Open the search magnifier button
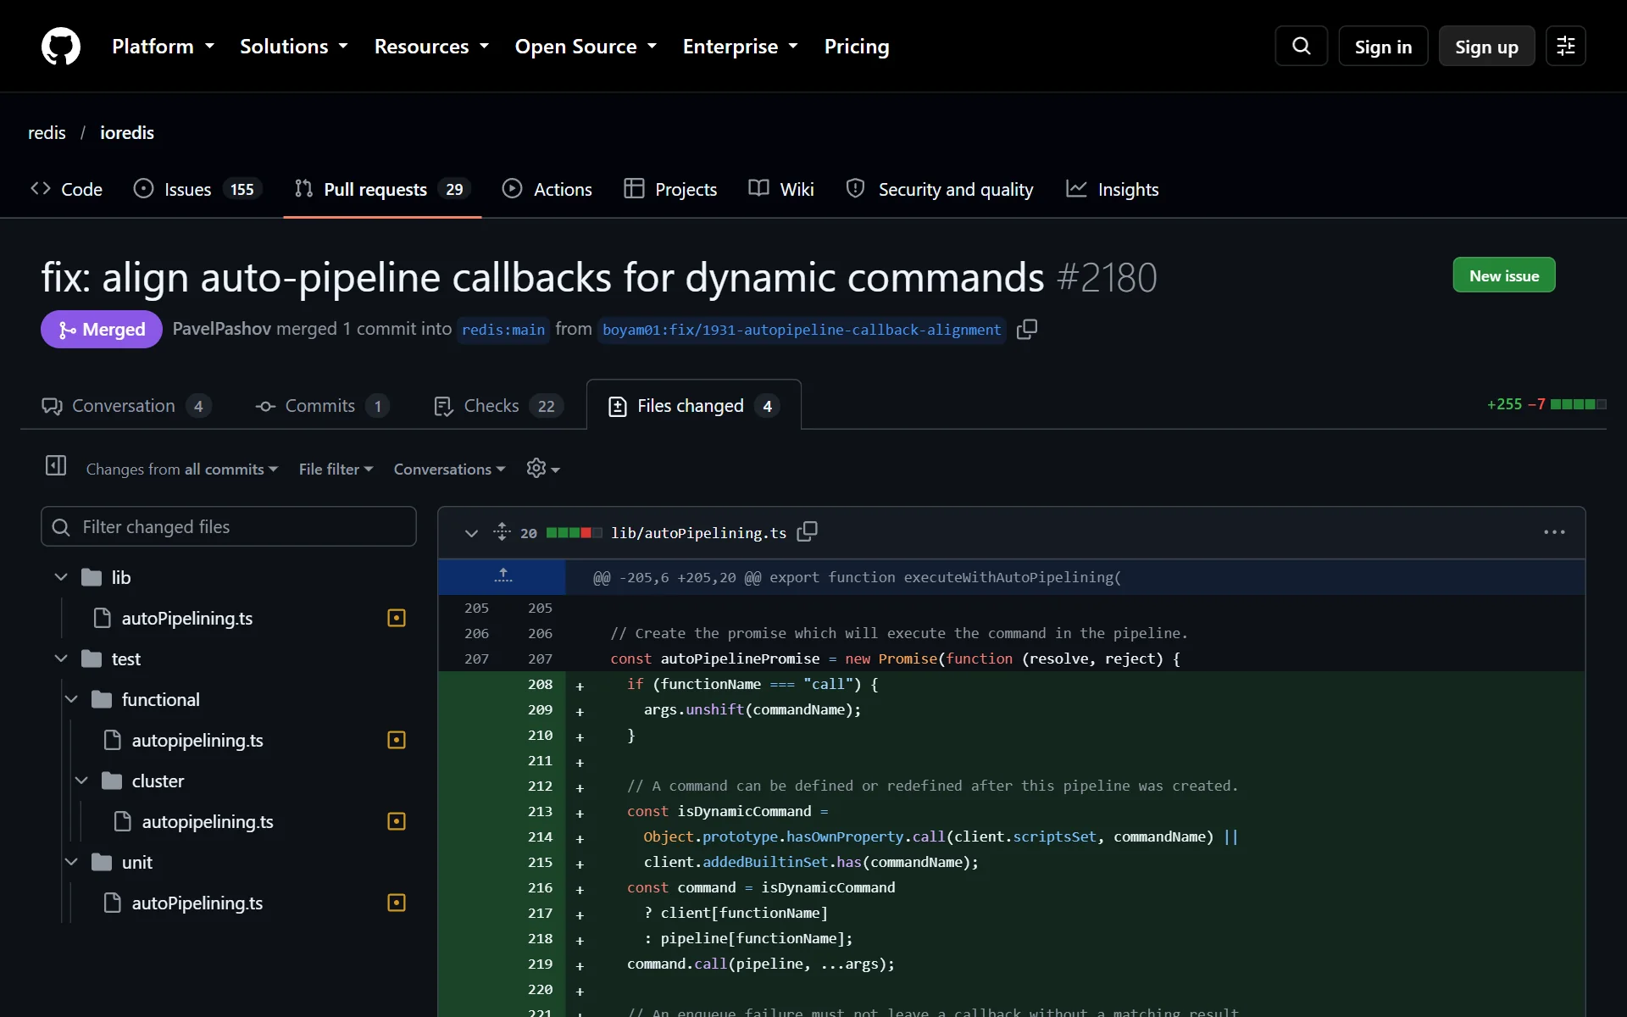Screen dimensions: 1627x1017 coord(1302,46)
